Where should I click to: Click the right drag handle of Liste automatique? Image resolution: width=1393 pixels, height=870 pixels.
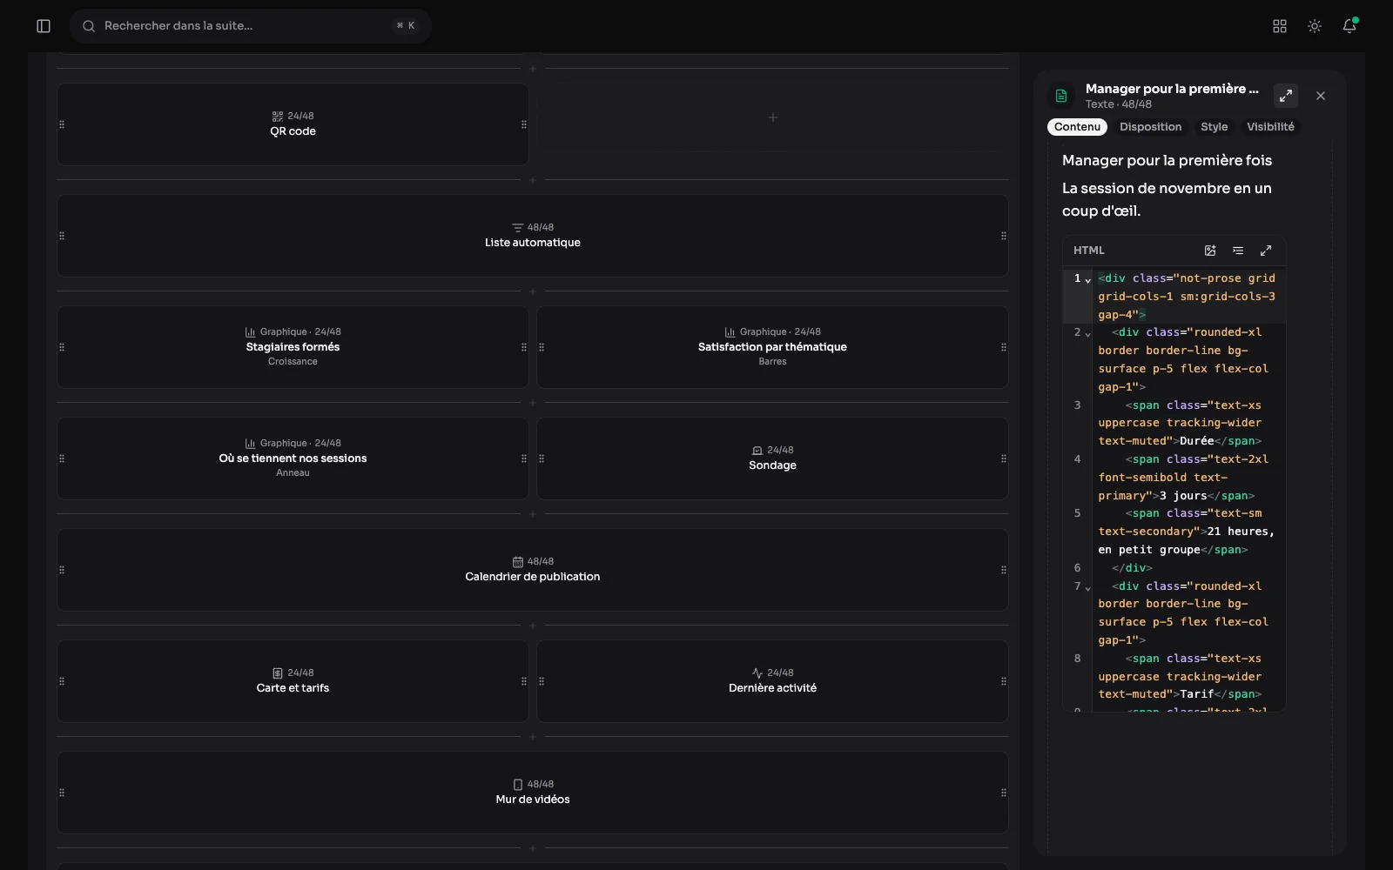coord(1004,236)
